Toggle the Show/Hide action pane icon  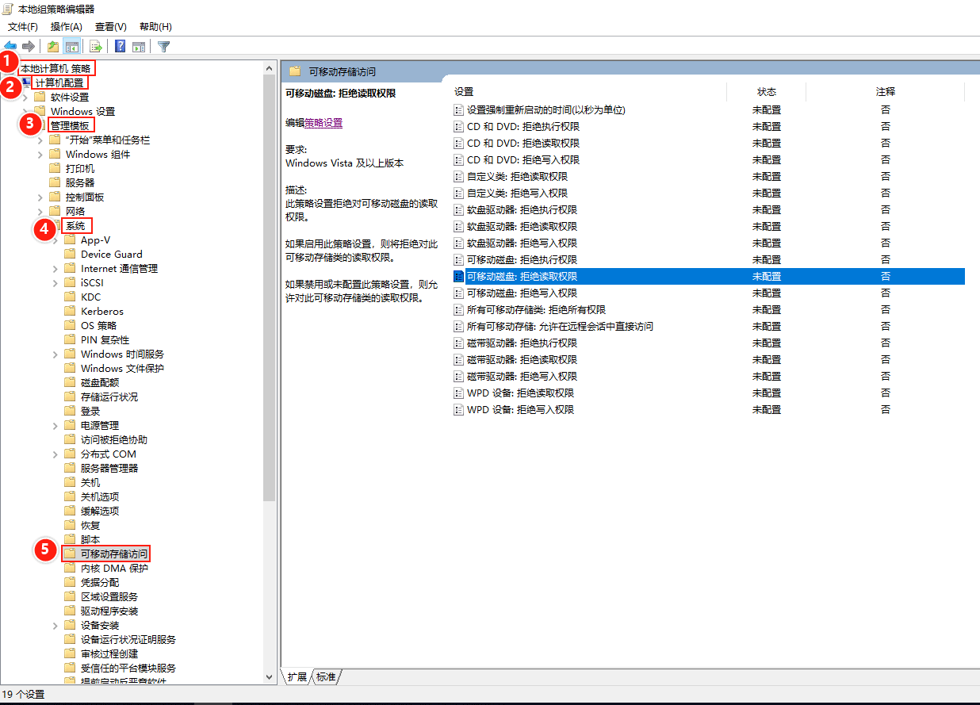coord(139,46)
